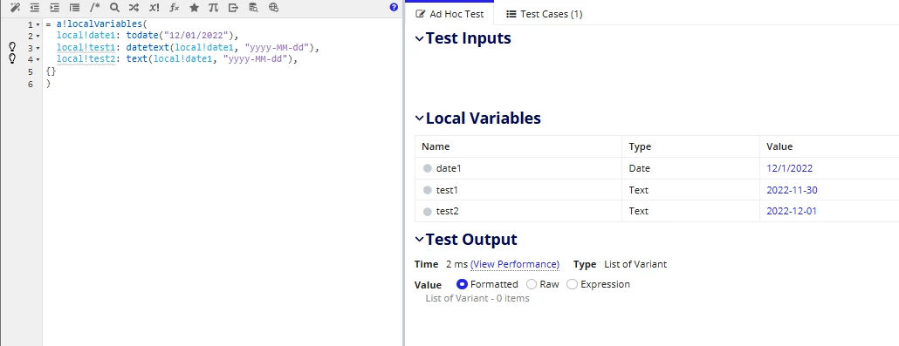Click the gray dot beside test2

point(427,212)
